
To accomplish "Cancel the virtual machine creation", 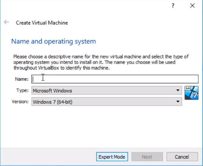I will [182, 157].
